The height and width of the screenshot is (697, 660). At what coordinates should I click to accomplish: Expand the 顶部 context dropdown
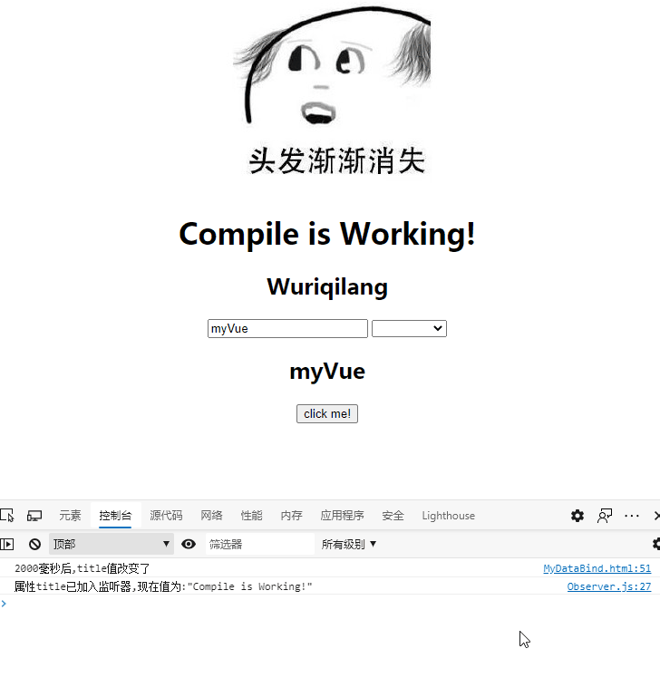[x=111, y=544]
